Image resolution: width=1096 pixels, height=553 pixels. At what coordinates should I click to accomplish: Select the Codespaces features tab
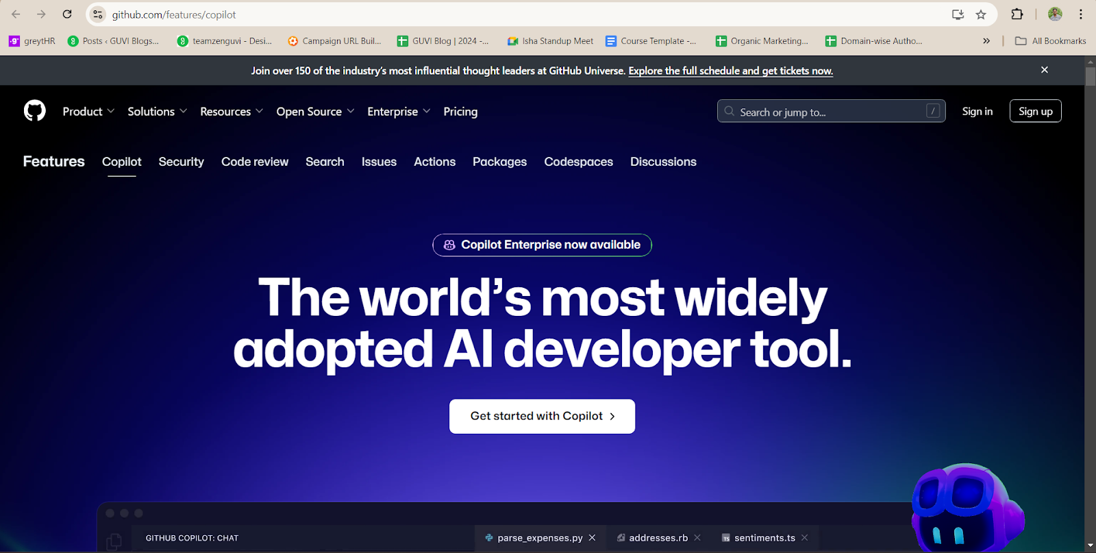click(578, 162)
